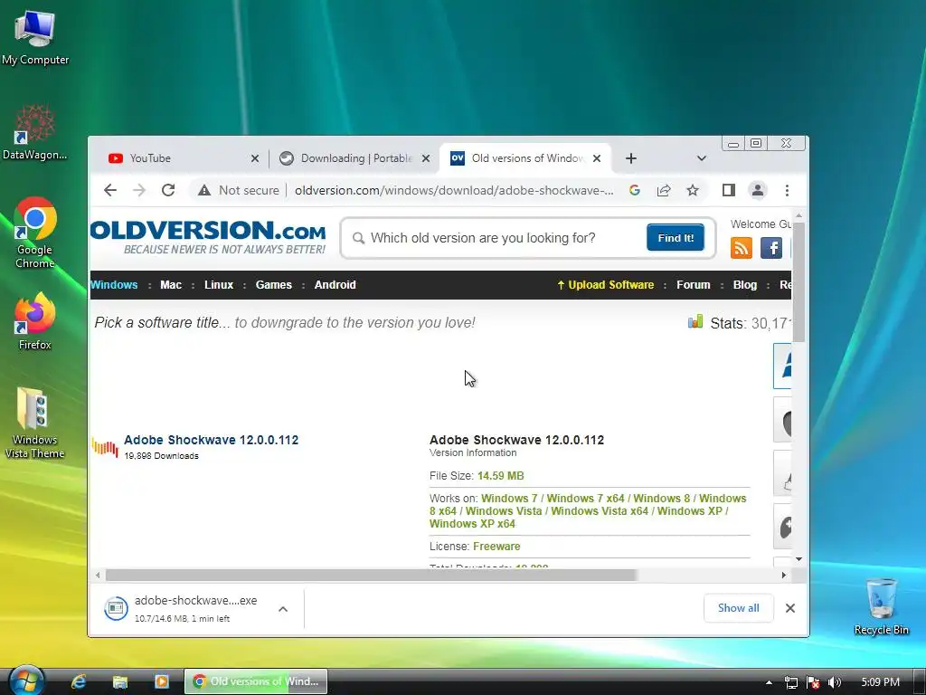Image resolution: width=926 pixels, height=695 pixels.
Task: Click the 14.59 MB file size text
Action: pyautogui.click(x=500, y=476)
